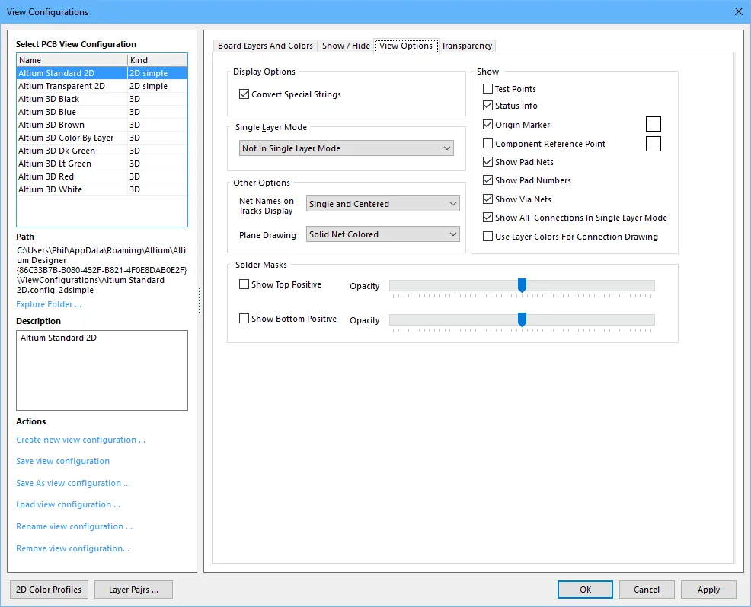The height and width of the screenshot is (607, 751).
Task: Adjust the Show Top Positive opacity slider
Action: click(x=522, y=285)
